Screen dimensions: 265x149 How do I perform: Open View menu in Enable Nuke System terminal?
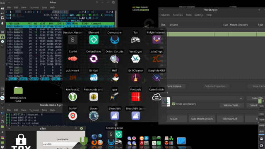24,110
